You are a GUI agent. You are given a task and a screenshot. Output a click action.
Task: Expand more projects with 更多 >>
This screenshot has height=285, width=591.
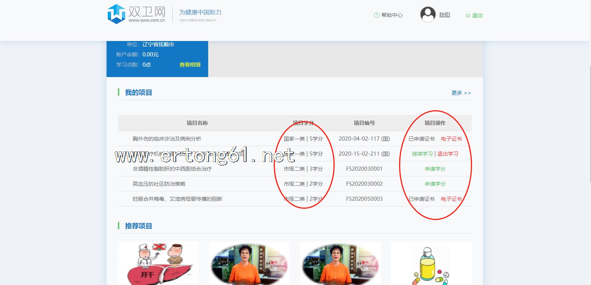[461, 93]
